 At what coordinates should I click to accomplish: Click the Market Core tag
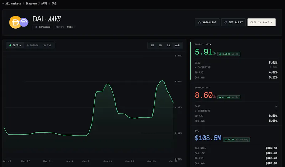(64, 27)
